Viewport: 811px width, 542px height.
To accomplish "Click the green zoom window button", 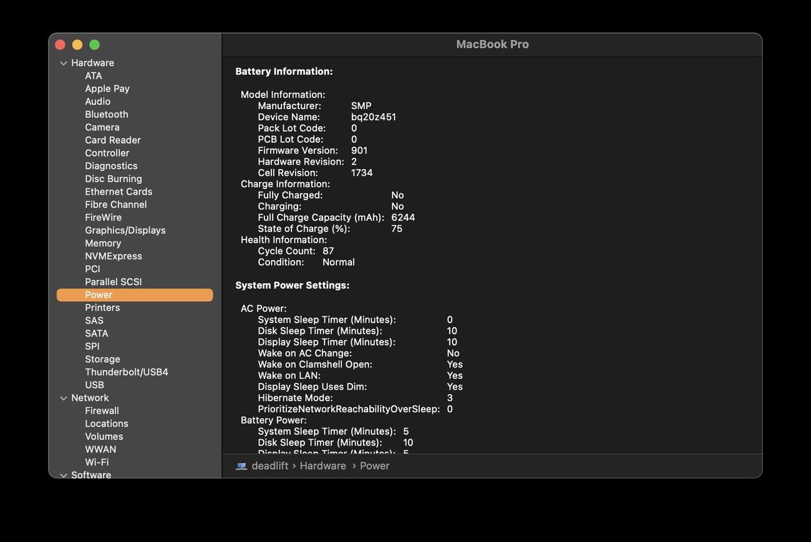I will 94,44.
